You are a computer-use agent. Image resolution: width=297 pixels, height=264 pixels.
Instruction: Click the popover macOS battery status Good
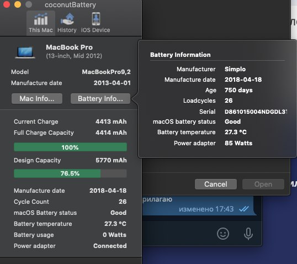(x=232, y=122)
